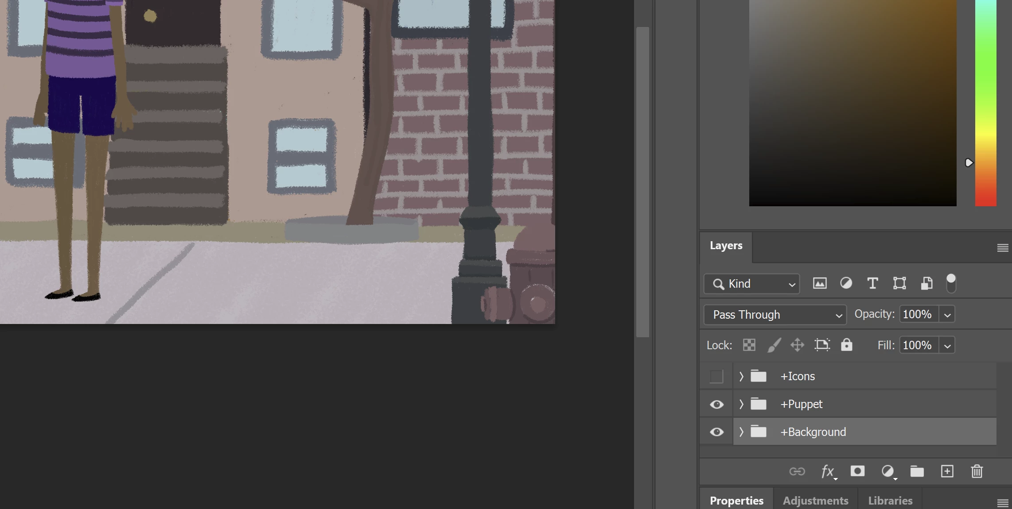Click the lock image pixels brush icon

click(774, 345)
